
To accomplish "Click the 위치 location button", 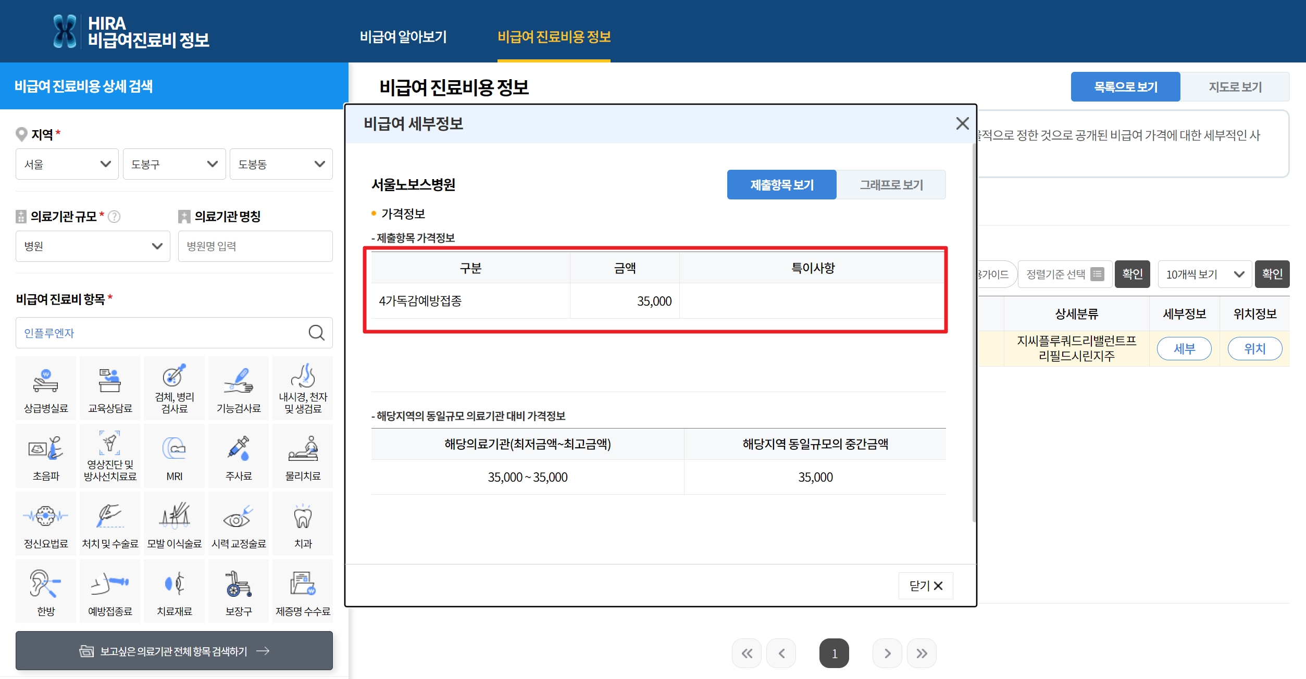I will coord(1254,349).
